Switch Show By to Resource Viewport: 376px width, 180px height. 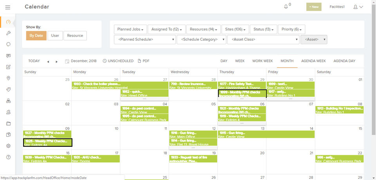pos(75,36)
